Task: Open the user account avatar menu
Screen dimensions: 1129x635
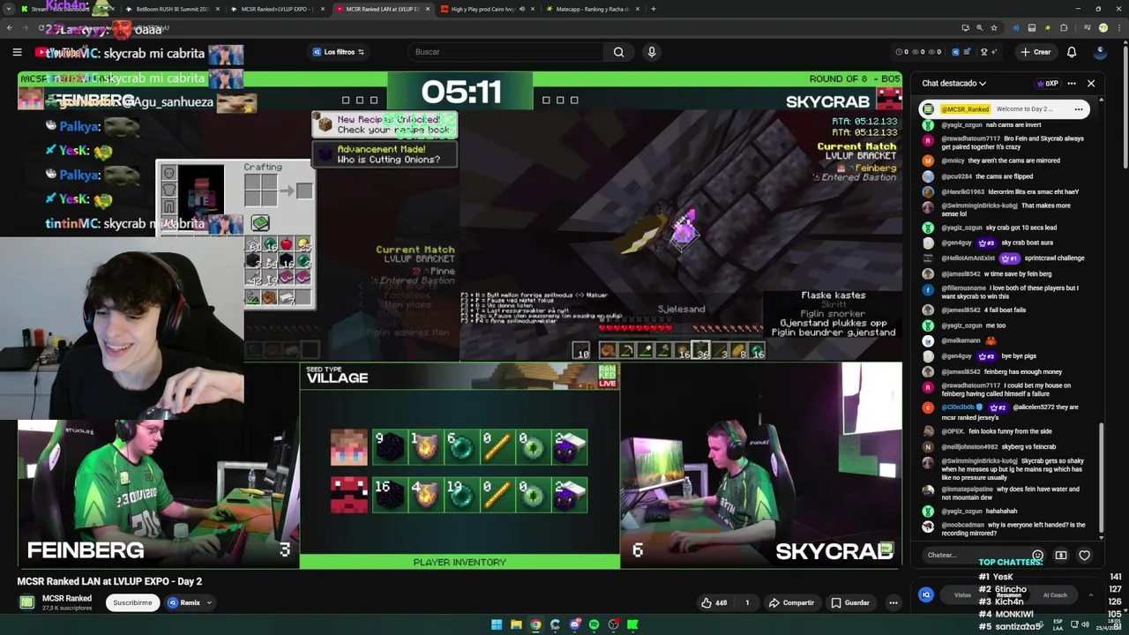Action: (x=1100, y=52)
